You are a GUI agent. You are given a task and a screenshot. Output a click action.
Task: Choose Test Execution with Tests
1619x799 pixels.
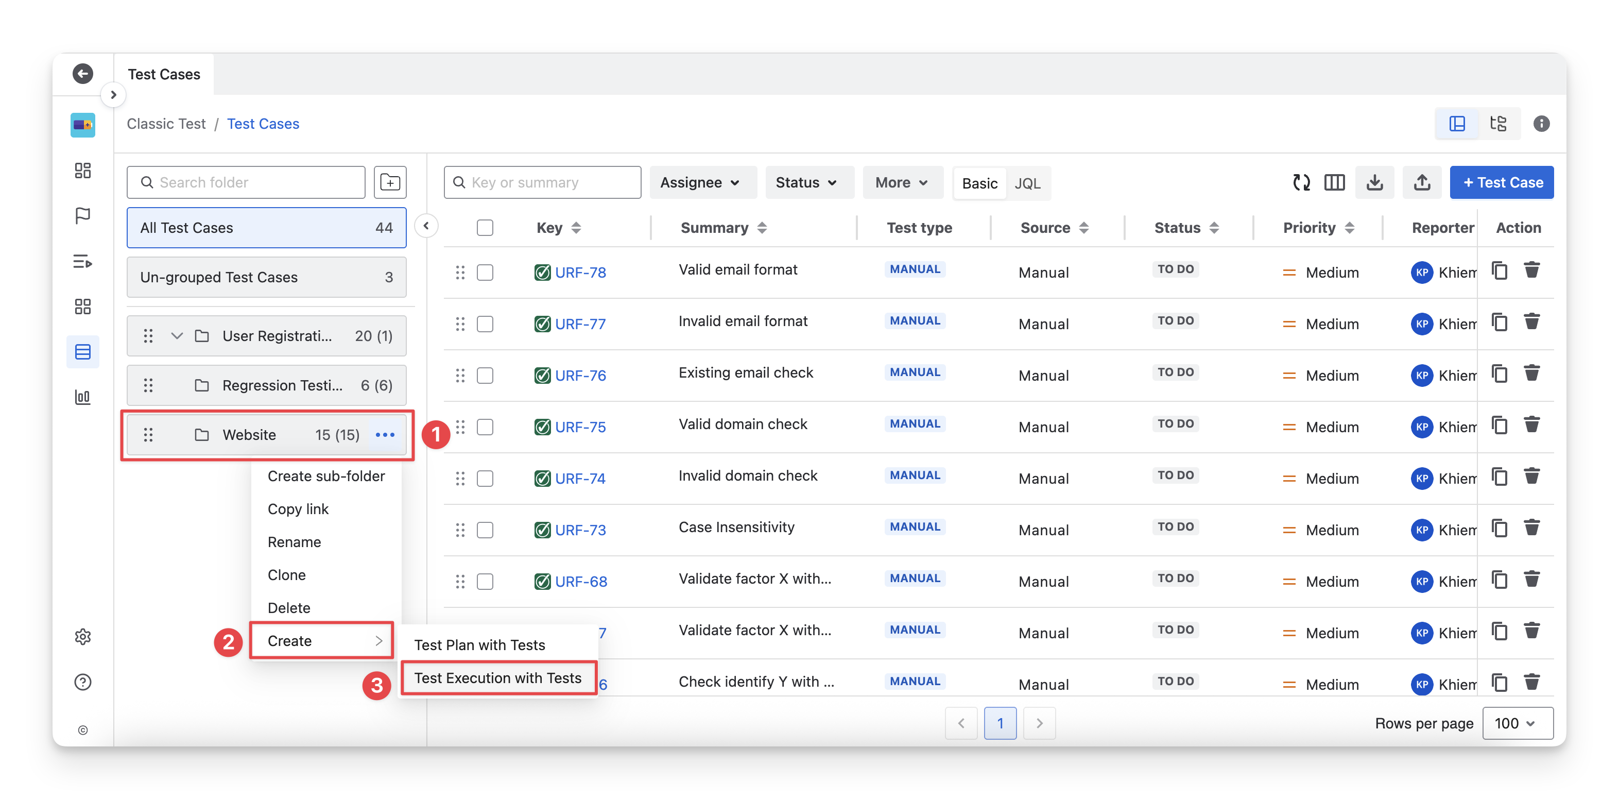pos(498,677)
